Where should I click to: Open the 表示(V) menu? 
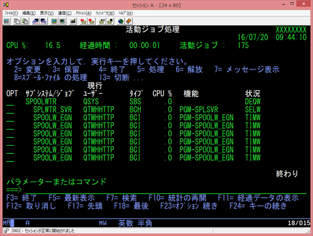[x=47, y=13]
